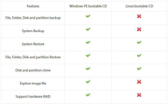Click the 'Features' column header
Screen dimensions: 168x106
pos(33,6)
